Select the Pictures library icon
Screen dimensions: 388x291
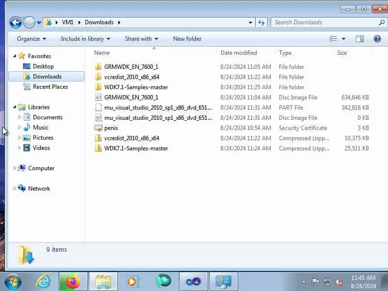[x=27, y=138]
